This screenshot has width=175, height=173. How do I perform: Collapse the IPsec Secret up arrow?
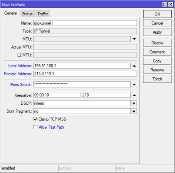[134, 85]
